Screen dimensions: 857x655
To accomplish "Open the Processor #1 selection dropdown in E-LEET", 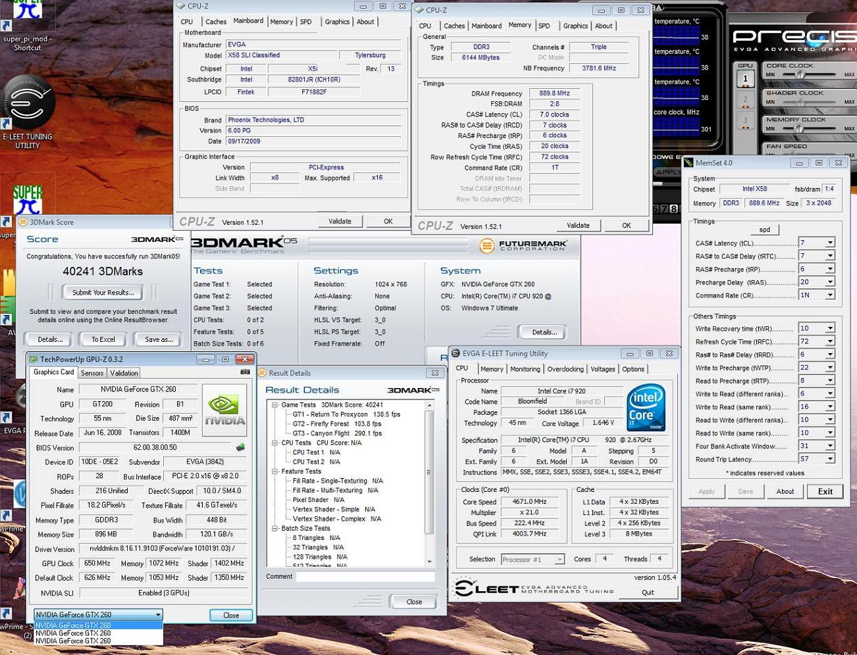I will pyautogui.click(x=532, y=559).
